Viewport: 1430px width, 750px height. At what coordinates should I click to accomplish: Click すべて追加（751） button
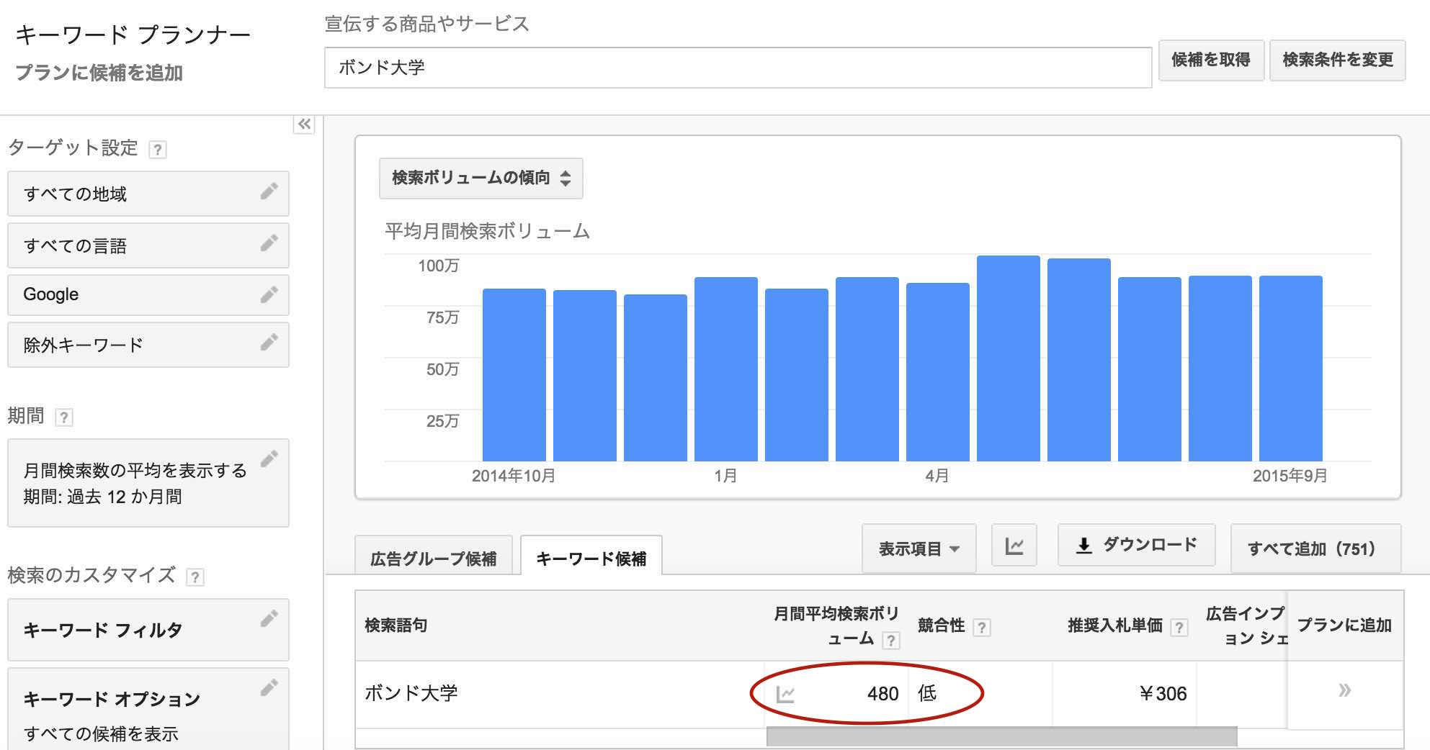[1315, 548]
